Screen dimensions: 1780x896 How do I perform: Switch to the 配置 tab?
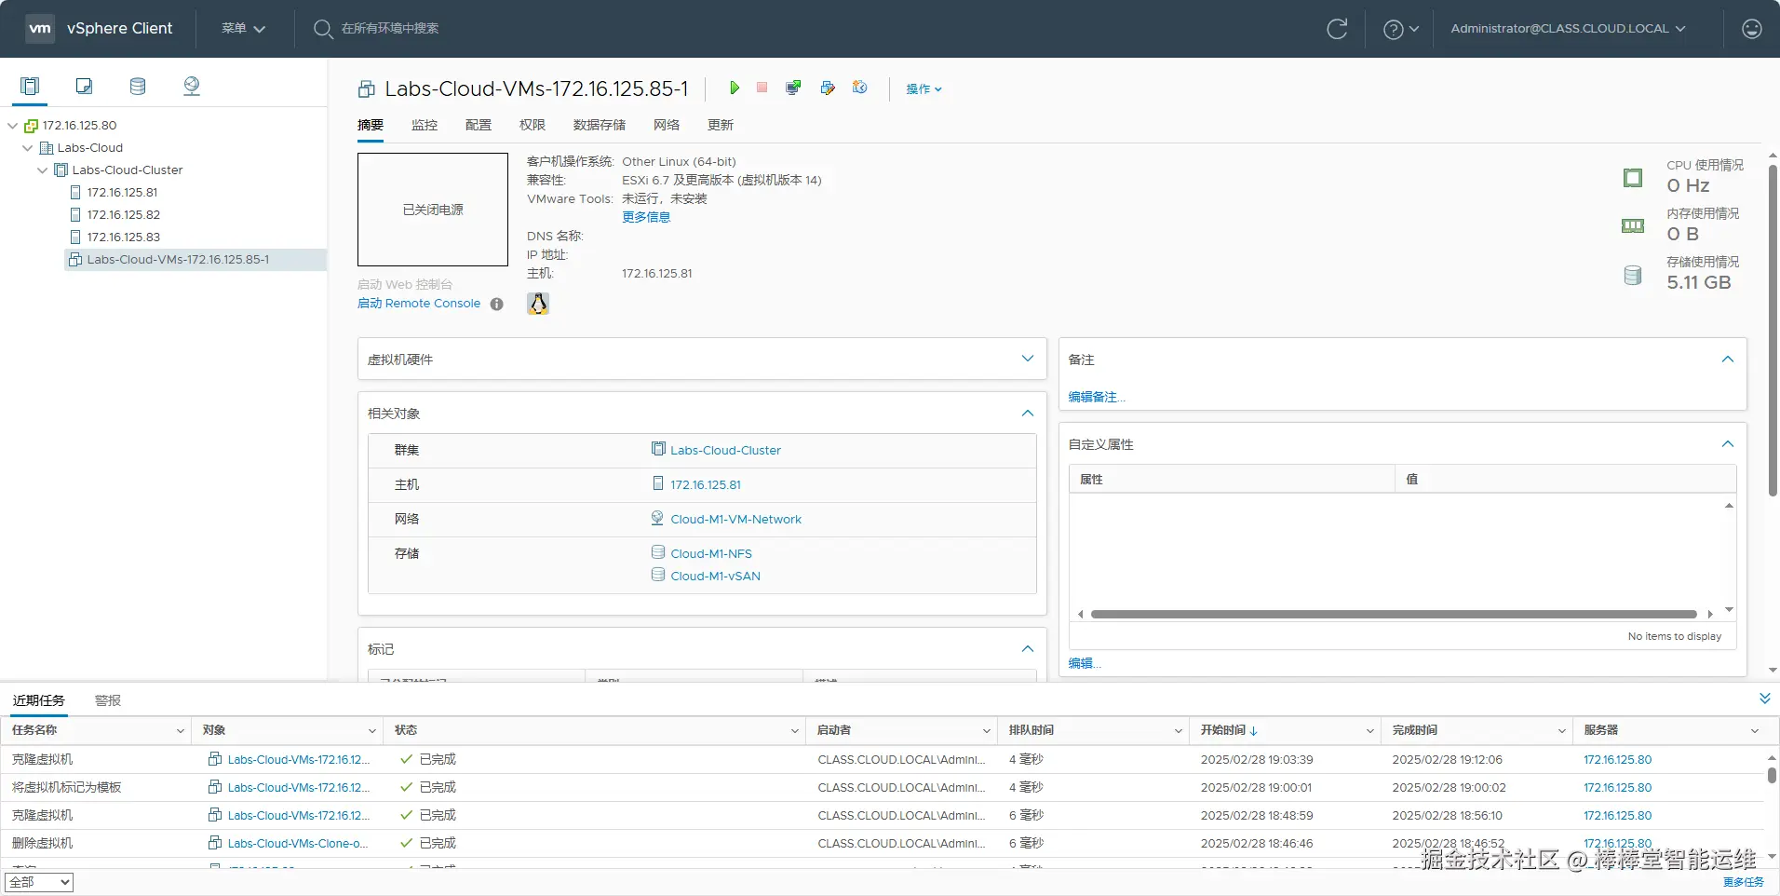pos(479,125)
